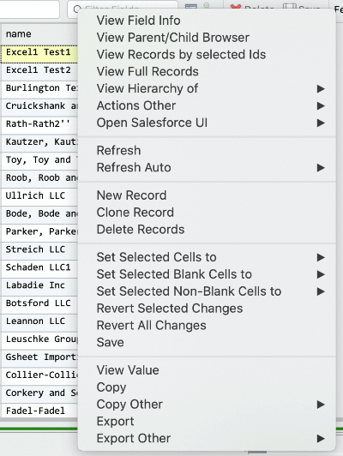The width and height of the screenshot is (343, 456).
Task: Click the Gsheet Import cell
Action: [x=39, y=359]
